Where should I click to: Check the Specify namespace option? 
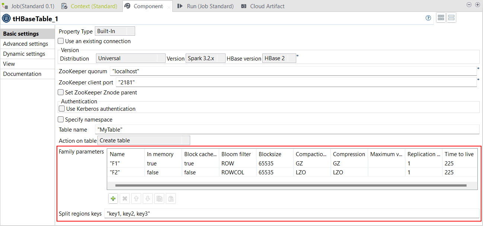(61, 119)
